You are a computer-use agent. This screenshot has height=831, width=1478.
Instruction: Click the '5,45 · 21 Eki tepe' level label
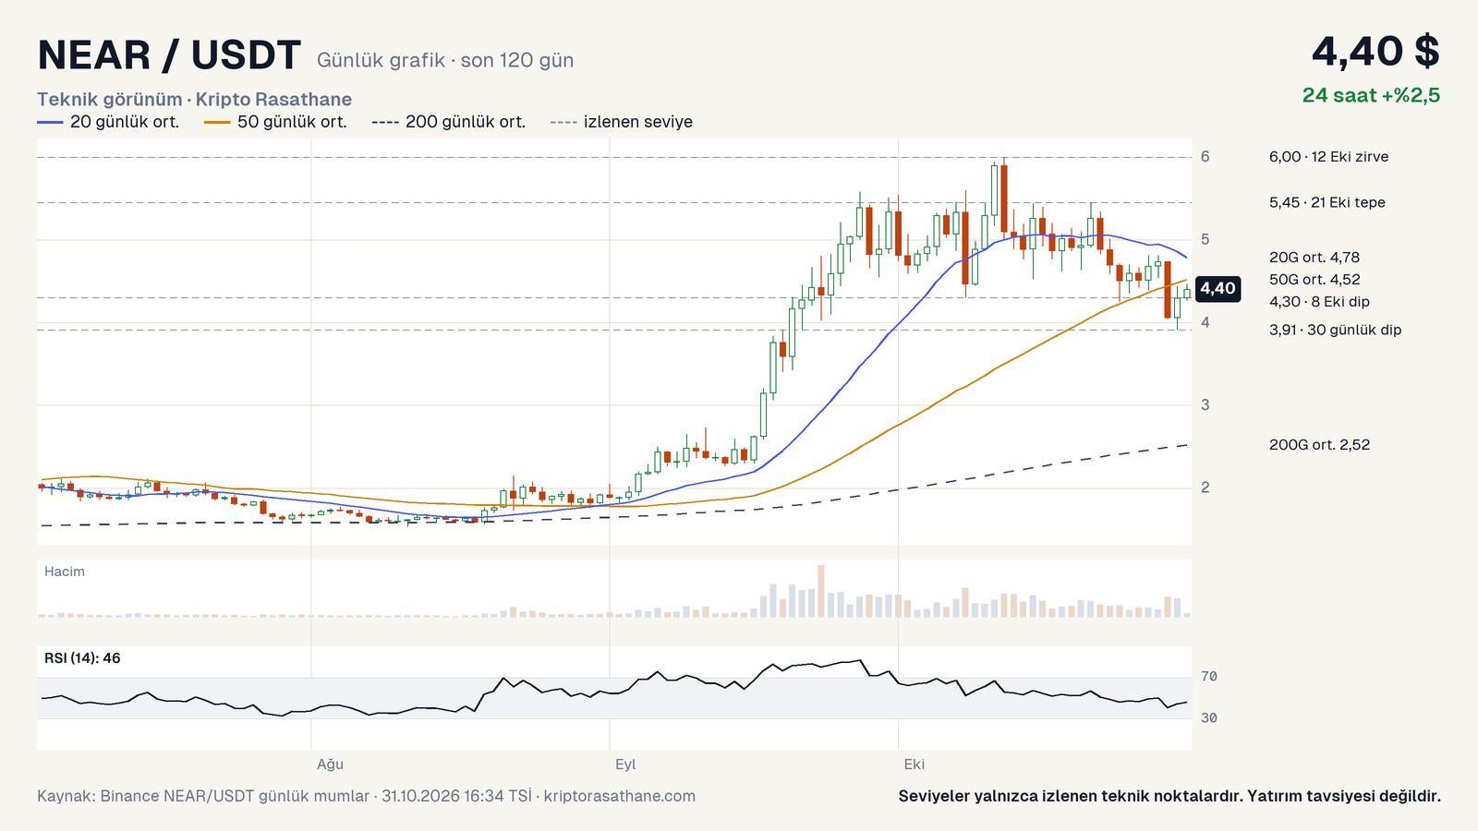point(1327,202)
